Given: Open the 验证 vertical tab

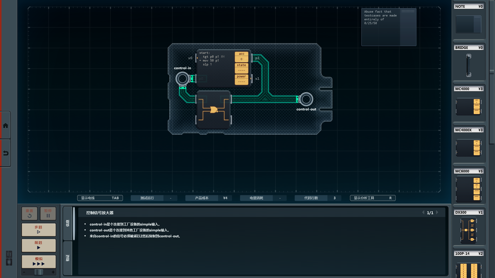Looking at the screenshot, I should (68, 258).
